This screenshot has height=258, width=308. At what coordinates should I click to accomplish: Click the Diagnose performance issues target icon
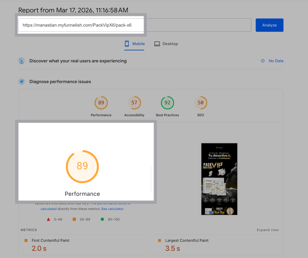point(21,82)
